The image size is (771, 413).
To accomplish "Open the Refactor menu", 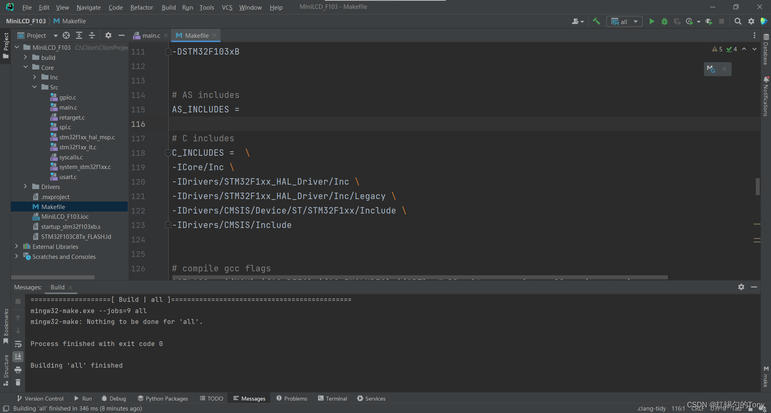I will pyautogui.click(x=141, y=7).
